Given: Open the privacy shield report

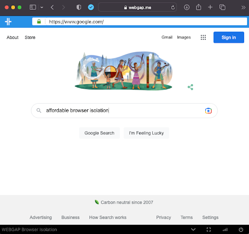Looking at the screenshot, I should click(79, 7).
